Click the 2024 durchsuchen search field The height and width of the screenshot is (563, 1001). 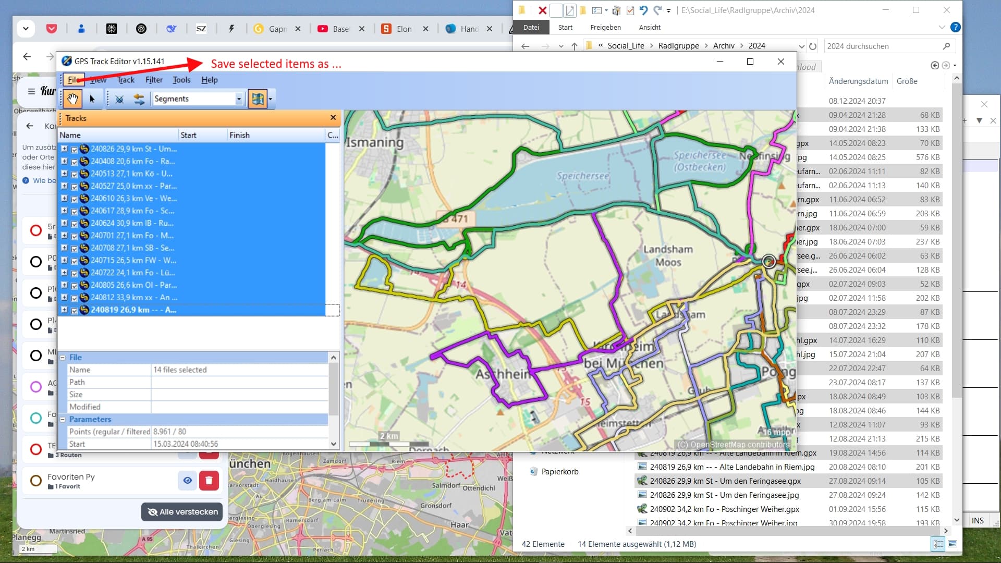pyautogui.click(x=889, y=46)
